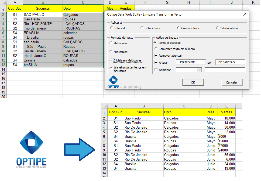Click the Sucursal header in upper sheet
The width and height of the screenshot is (261, 181).
point(43,8)
